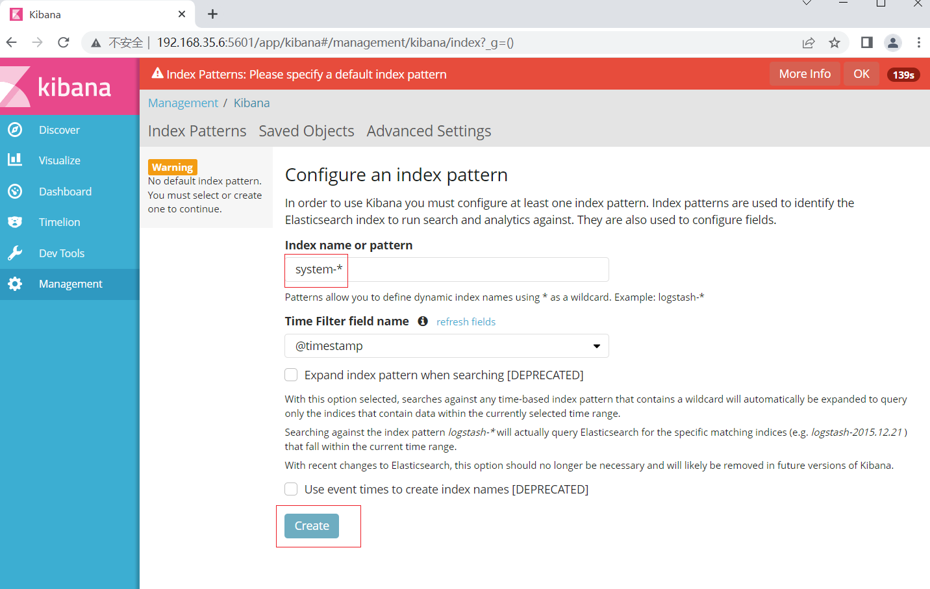
Task: Switch to Index Patterns tab
Action: 197,131
